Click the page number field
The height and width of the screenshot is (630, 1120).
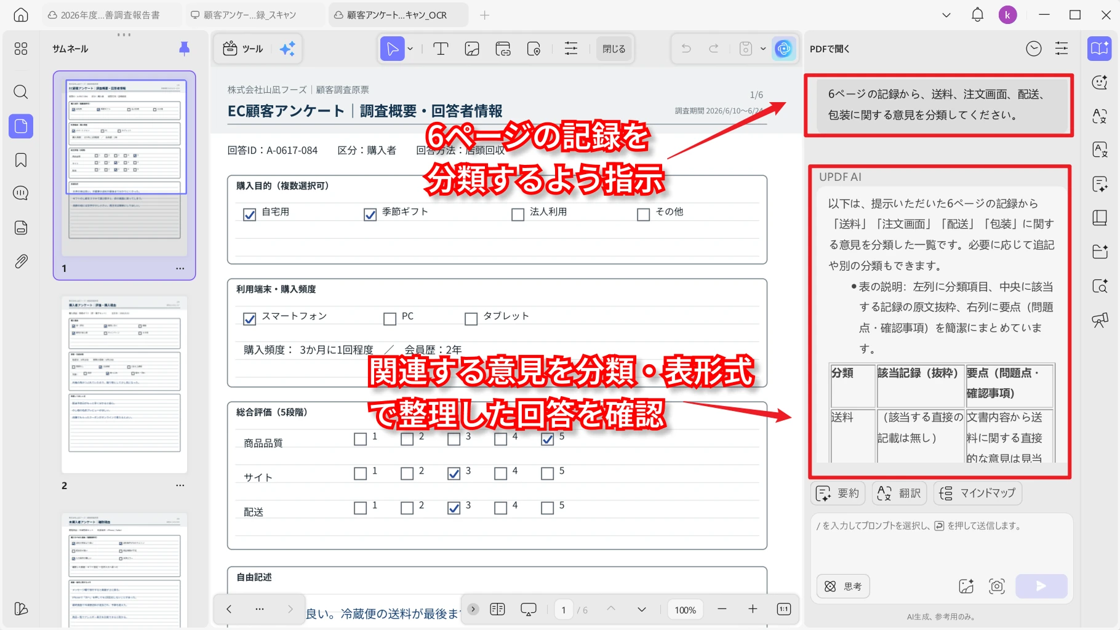[563, 610]
